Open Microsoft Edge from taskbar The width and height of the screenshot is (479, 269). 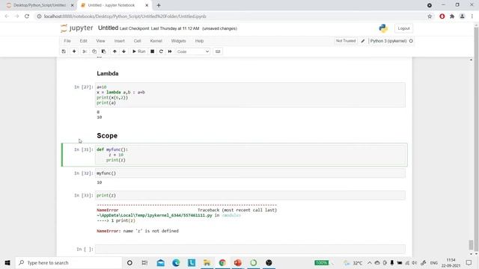coord(176,262)
